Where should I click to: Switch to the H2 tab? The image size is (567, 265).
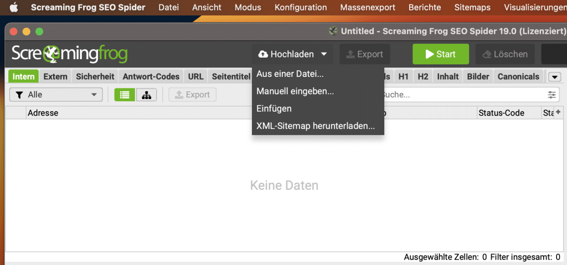click(x=423, y=77)
